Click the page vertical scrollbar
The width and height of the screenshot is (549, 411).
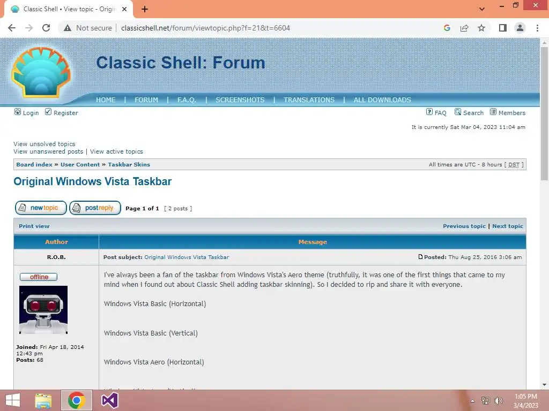(544, 113)
